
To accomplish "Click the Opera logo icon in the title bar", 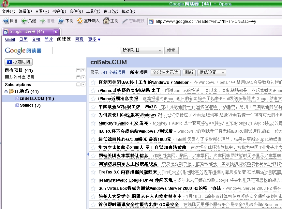I will pos(5,4).
